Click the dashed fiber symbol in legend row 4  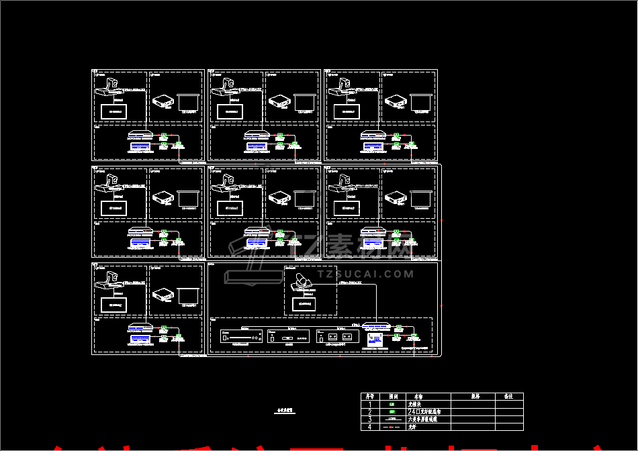click(x=392, y=427)
